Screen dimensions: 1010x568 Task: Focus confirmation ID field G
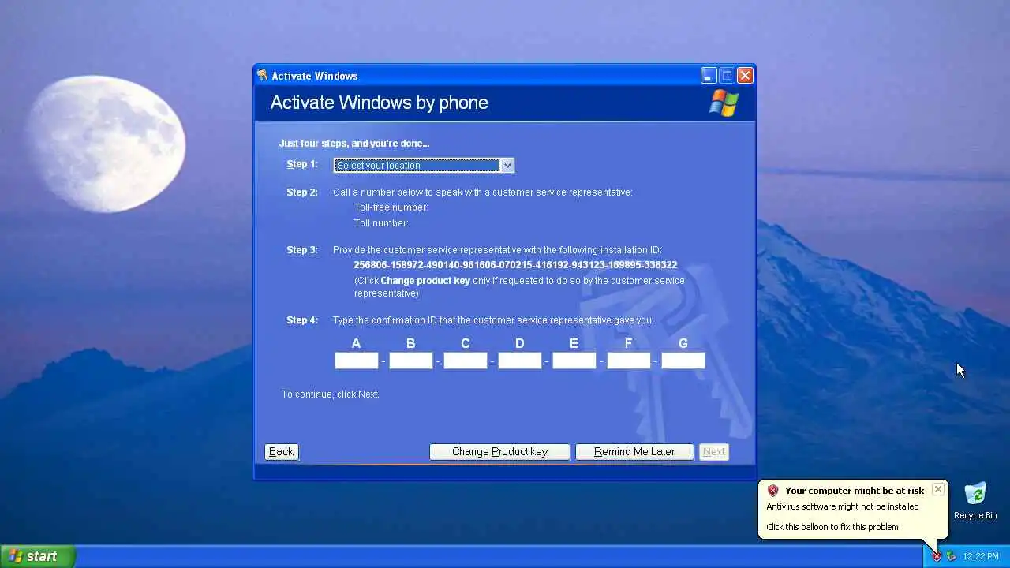point(683,361)
